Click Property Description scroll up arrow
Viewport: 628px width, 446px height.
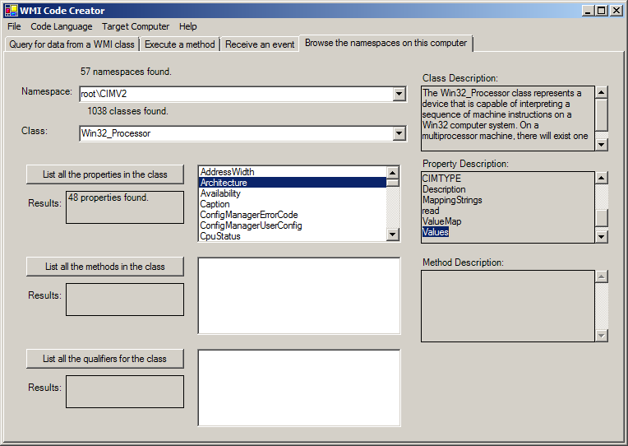point(601,178)
